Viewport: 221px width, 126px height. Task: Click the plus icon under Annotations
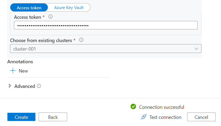coord(13,71)
